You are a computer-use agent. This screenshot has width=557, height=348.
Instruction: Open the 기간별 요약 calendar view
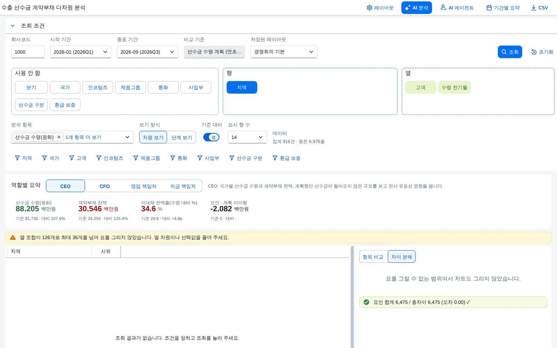point(503,8)
